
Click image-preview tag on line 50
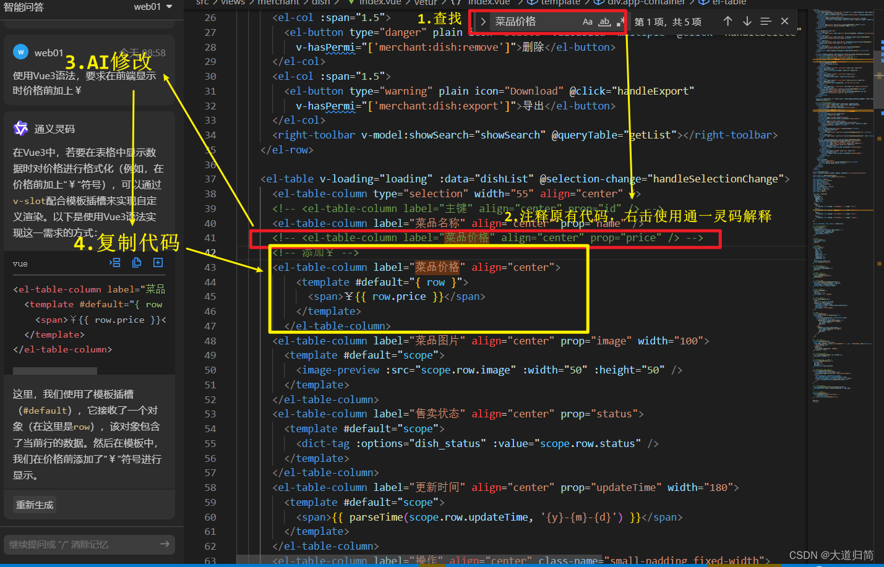click(x=341, y=370)
